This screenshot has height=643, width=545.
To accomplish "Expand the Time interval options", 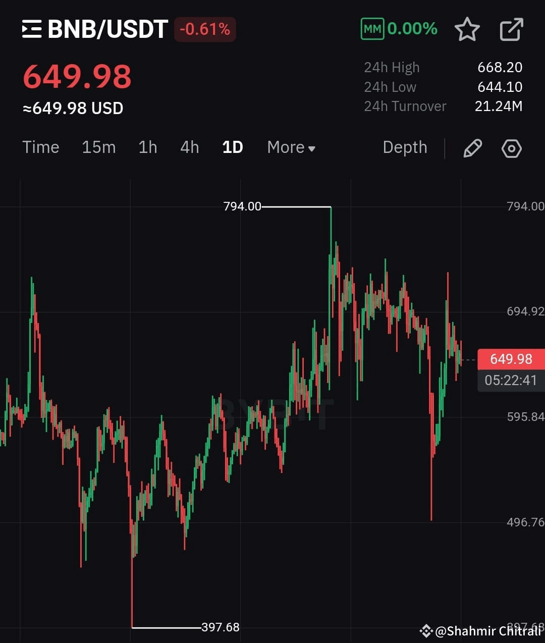I will pos(40,147).
